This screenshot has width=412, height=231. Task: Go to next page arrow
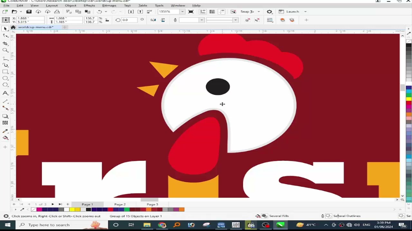pos(53,204)
